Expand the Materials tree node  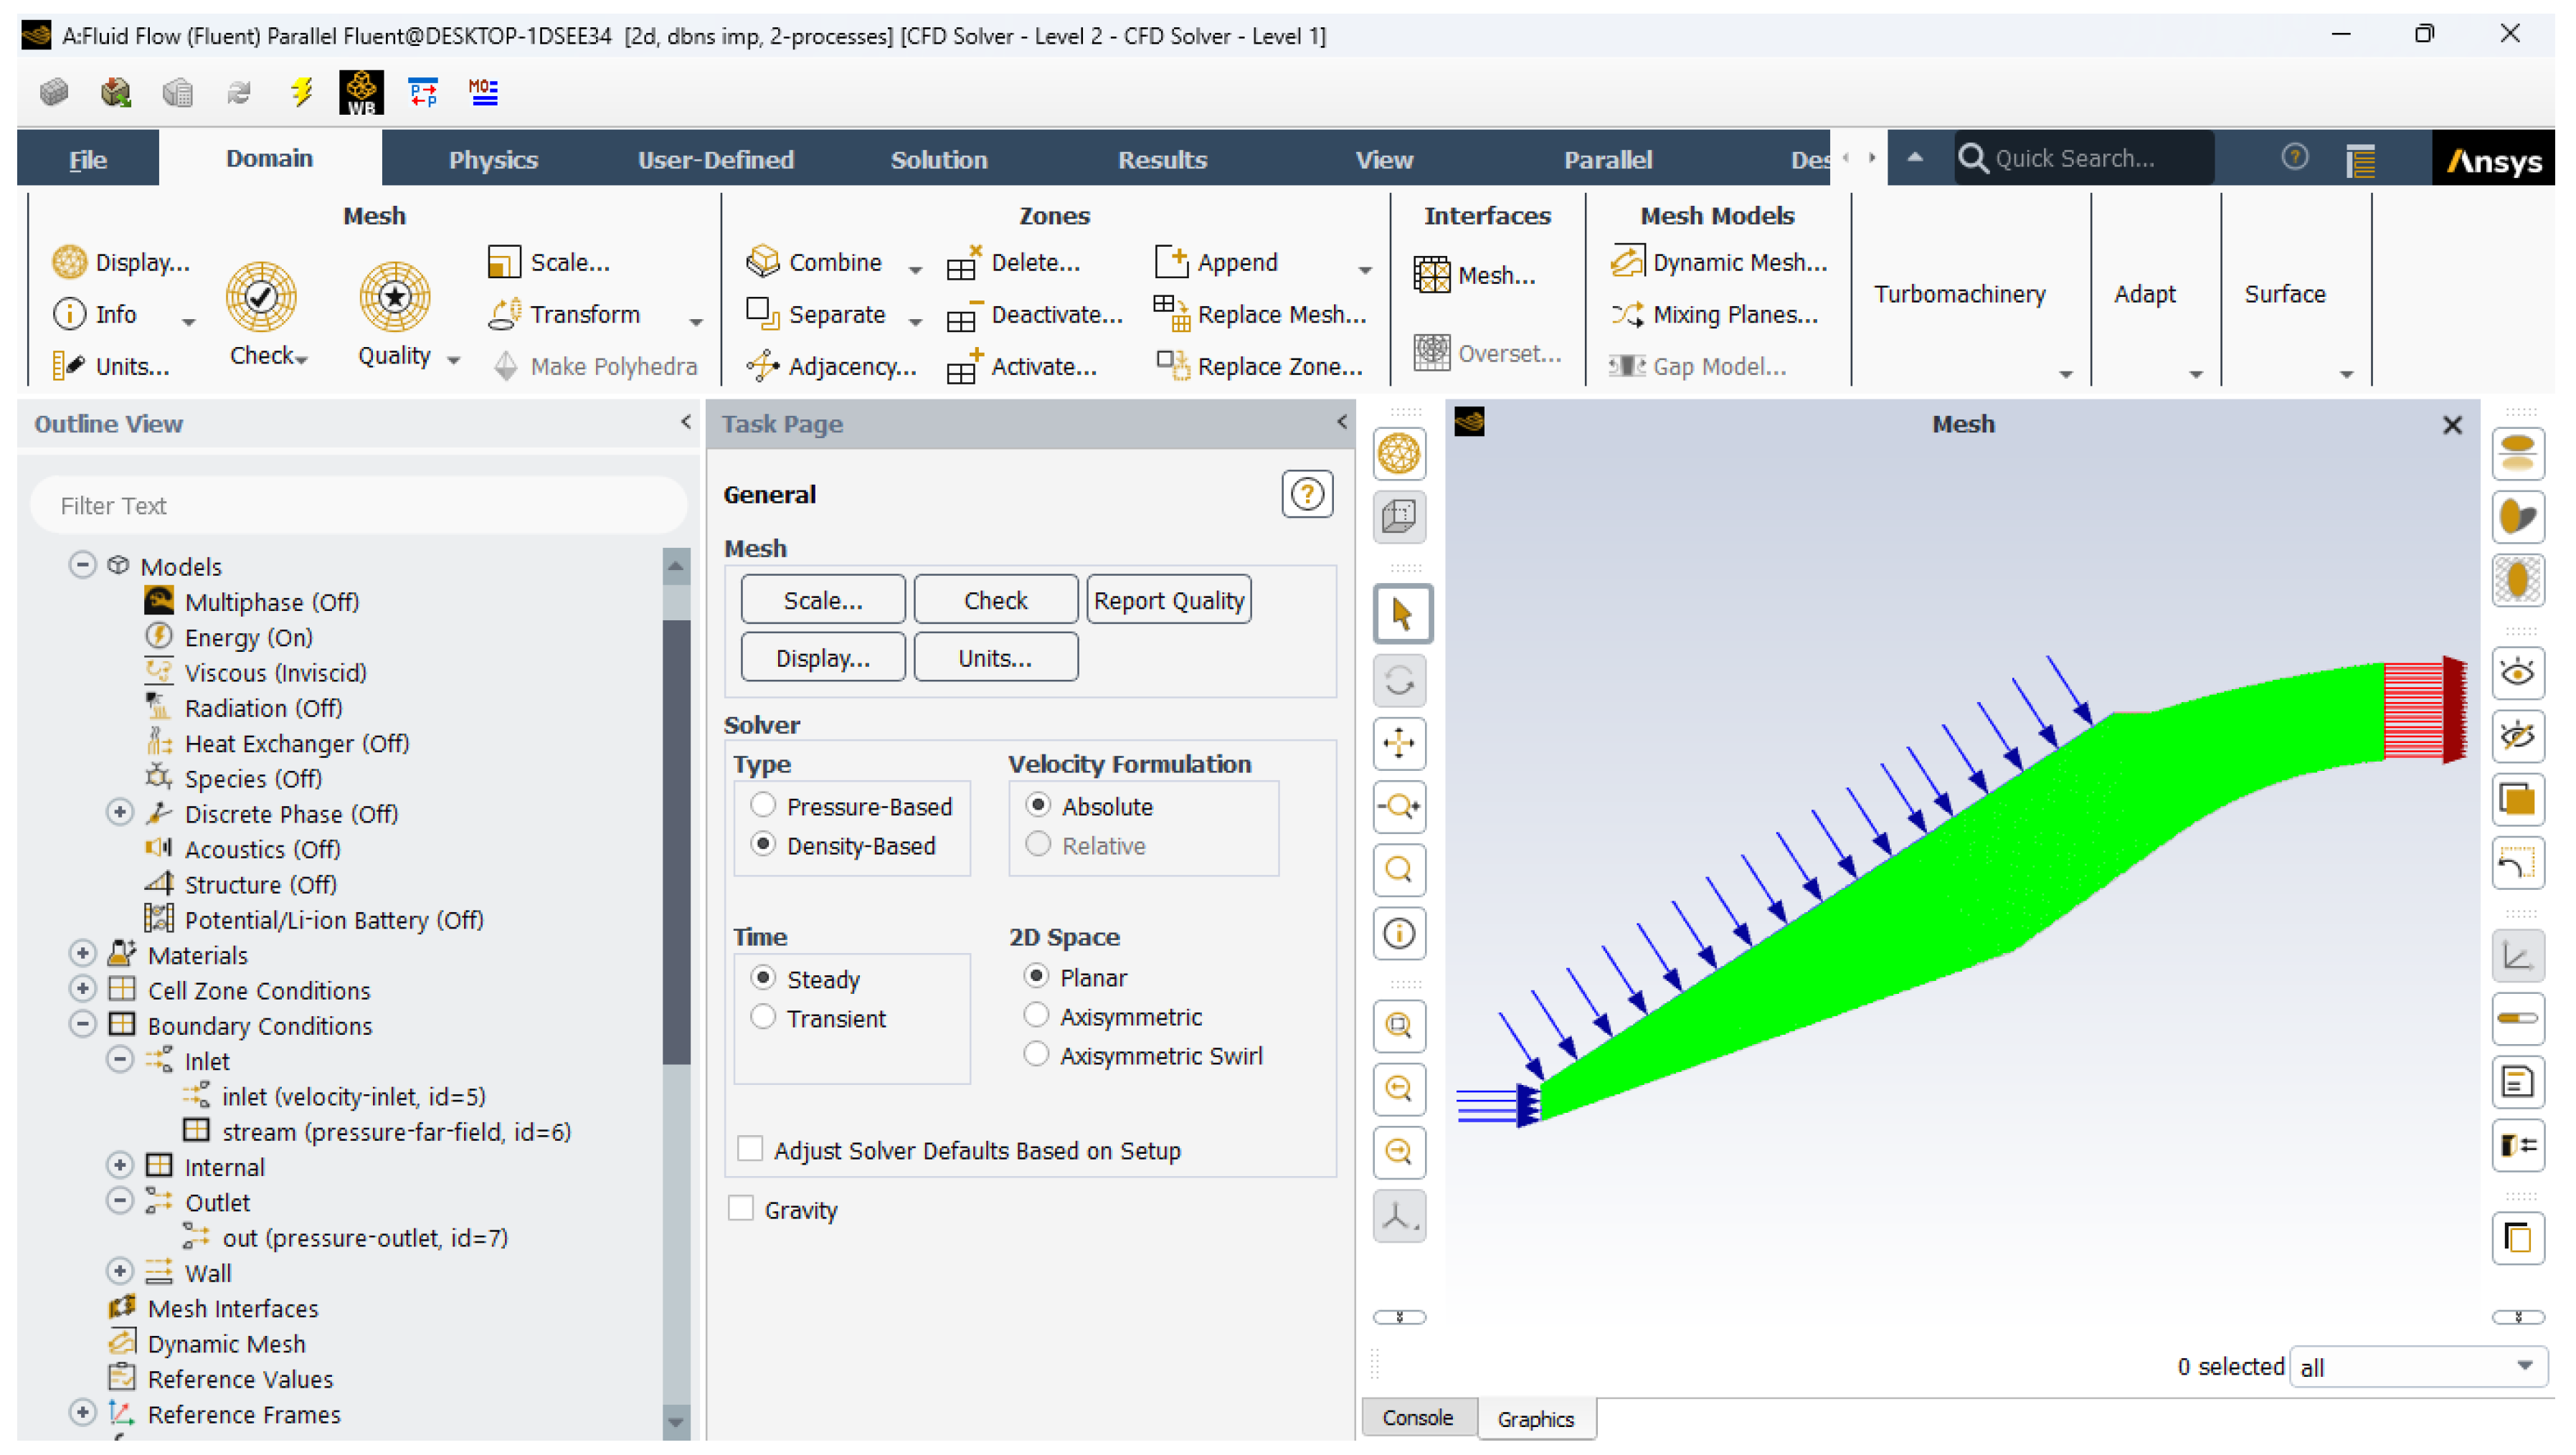(x=83, y=953)
